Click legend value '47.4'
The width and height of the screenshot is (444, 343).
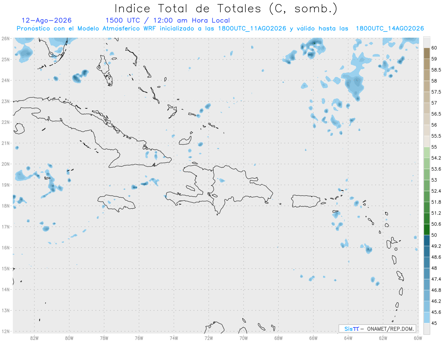436,279
